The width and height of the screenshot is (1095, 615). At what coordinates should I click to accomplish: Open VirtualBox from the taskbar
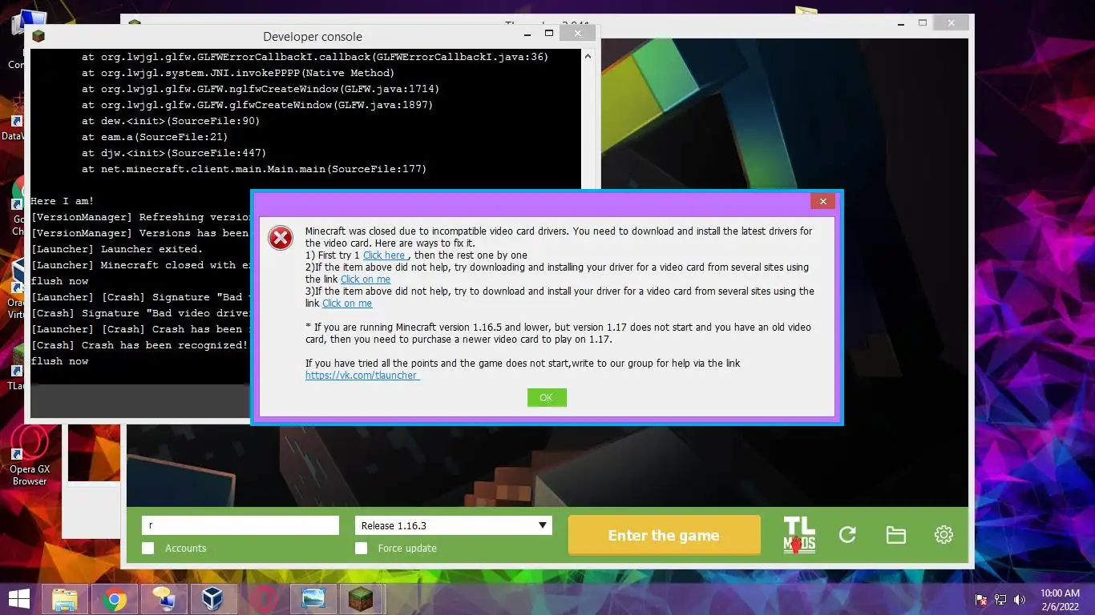click(x=212, y=599)
